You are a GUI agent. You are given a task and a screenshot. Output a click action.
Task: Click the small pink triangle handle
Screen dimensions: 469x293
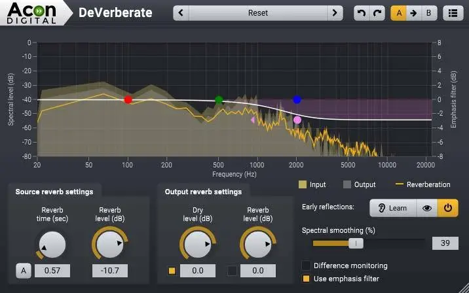coord(253,120)
